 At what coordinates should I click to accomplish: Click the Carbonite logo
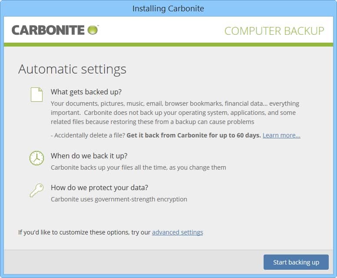point(55,30)
